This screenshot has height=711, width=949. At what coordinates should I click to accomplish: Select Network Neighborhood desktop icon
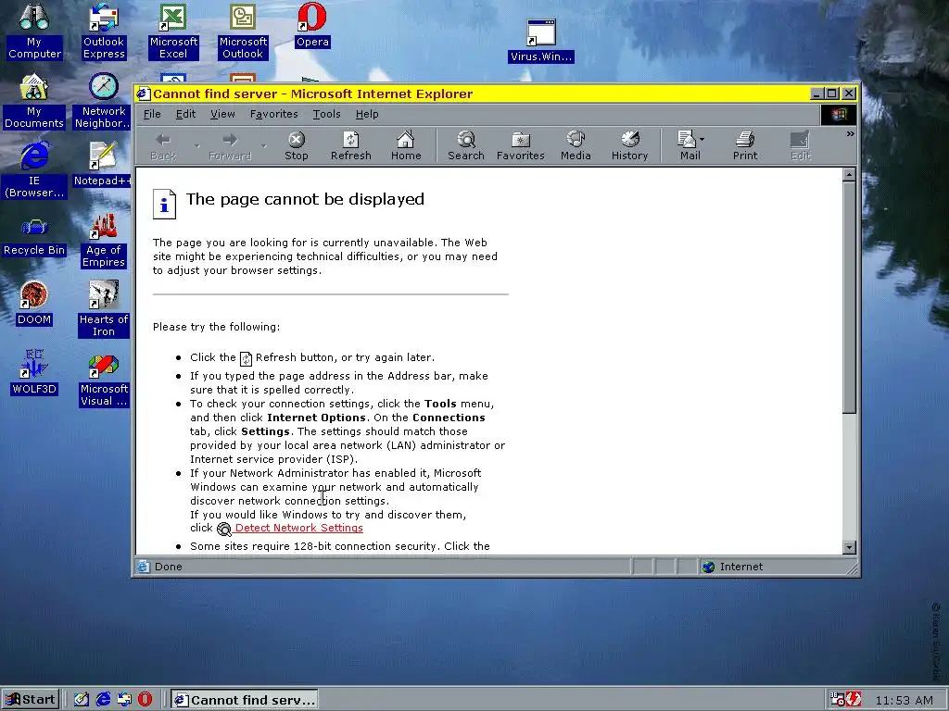click(104, 101)
